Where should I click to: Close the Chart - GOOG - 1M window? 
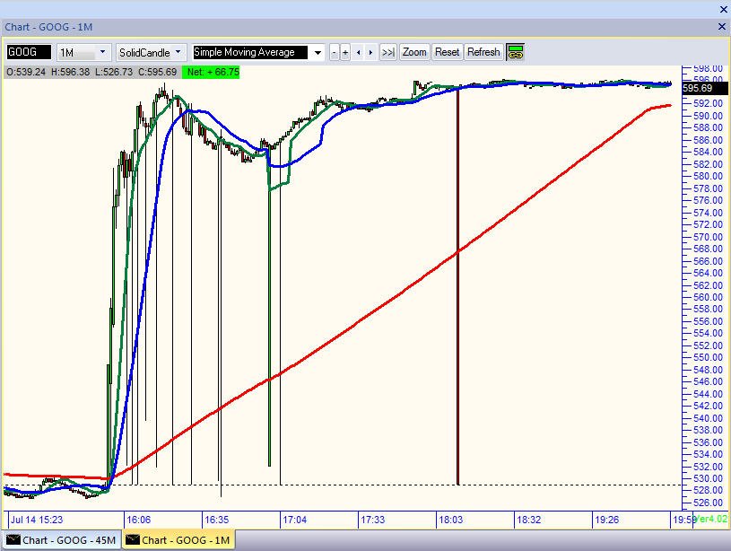tap(722, 27)
